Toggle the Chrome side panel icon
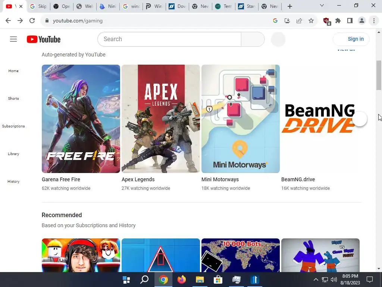 click(350, 21)
